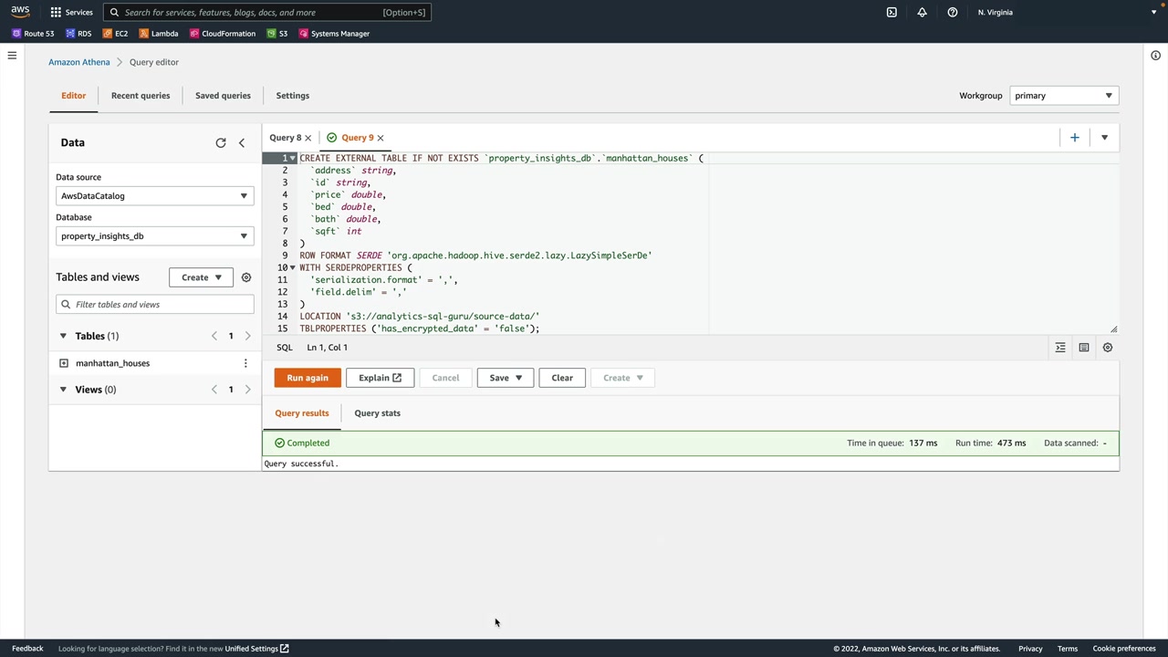Collapse the Data side panel
Viewport: 1168px width, 657px height.
pos(242,143)
